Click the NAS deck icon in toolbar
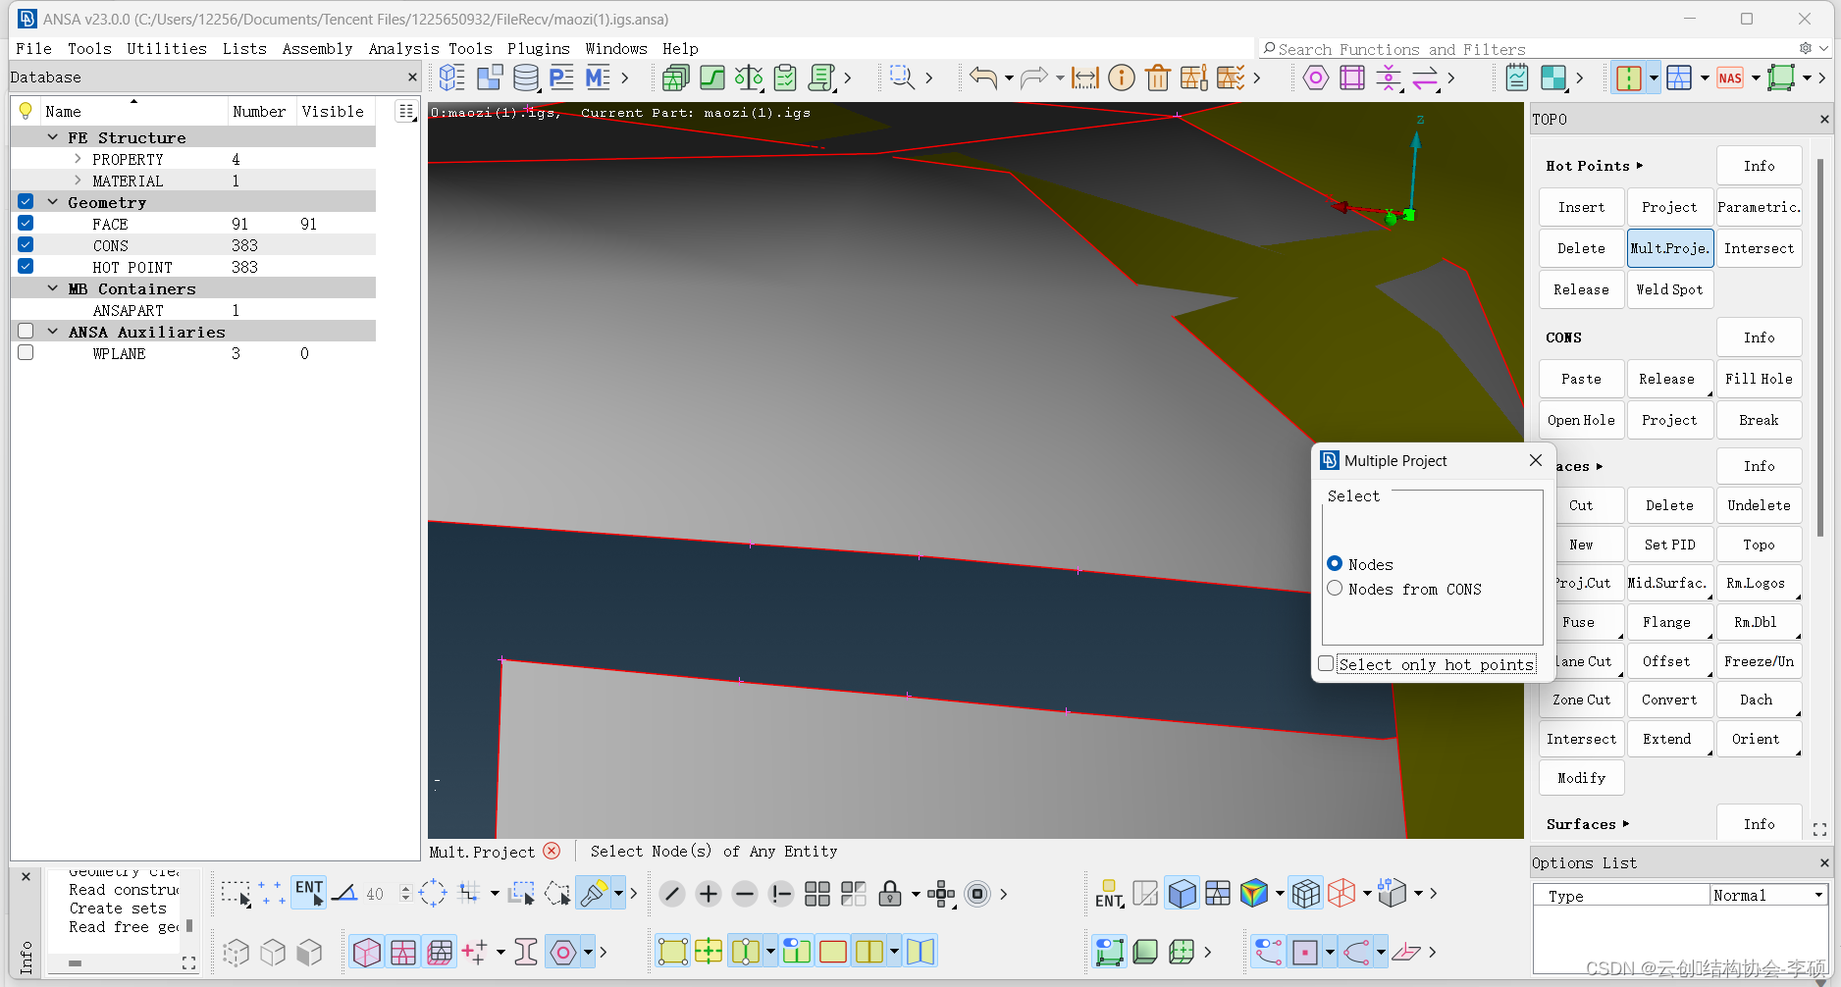 click(x=1730, y=78)
